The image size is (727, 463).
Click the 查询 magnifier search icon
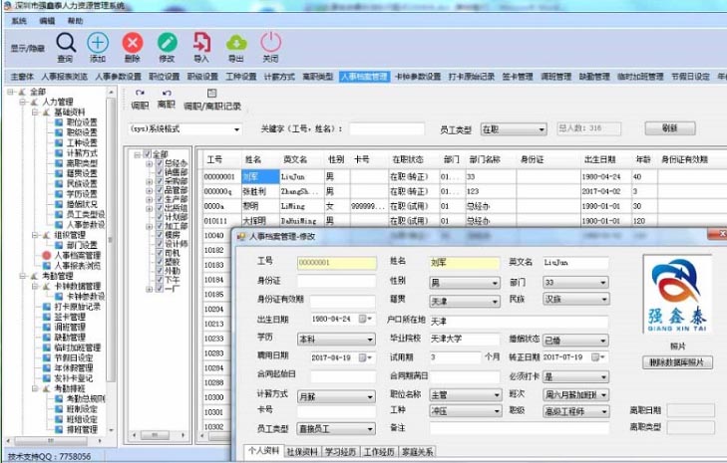(x=65, y=43)
